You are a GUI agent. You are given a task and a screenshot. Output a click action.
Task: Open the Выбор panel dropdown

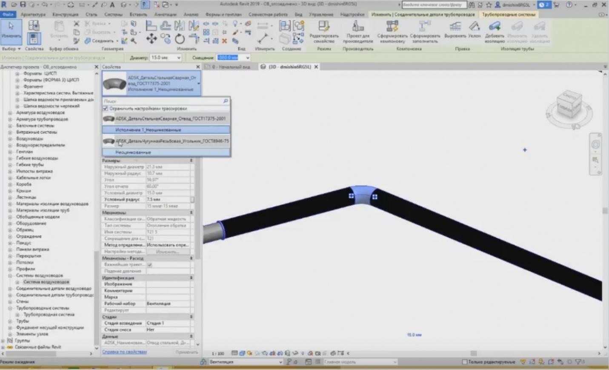coord(11,49)
